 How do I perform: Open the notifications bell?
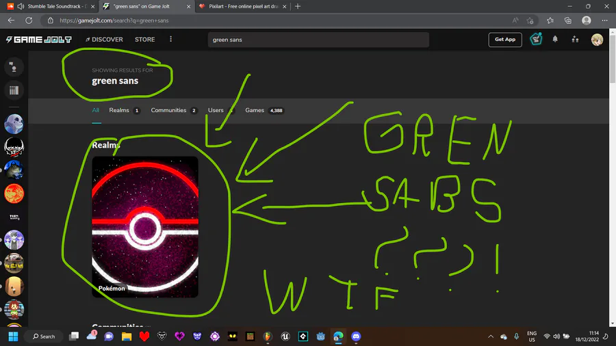(554, 39)
